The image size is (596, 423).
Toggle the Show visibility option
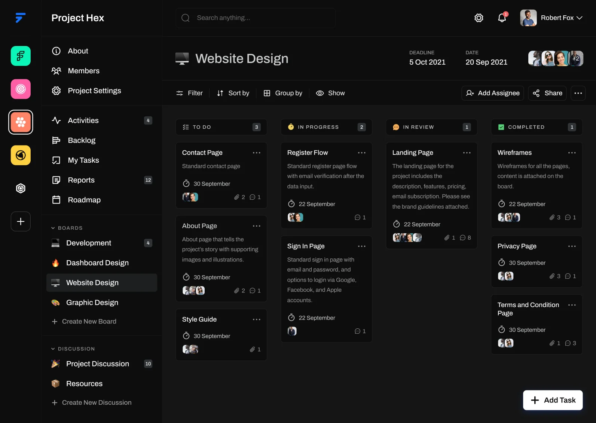(330, 93)
